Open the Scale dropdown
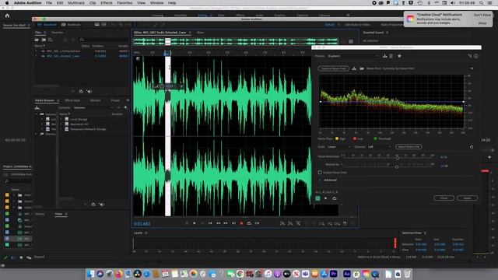The image size is (498, 280). tap(338, 147)
